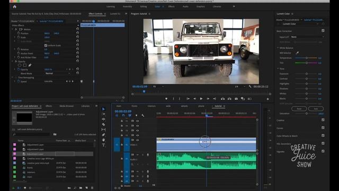Click Lift button in Program monitor

(x=222, y=99)
